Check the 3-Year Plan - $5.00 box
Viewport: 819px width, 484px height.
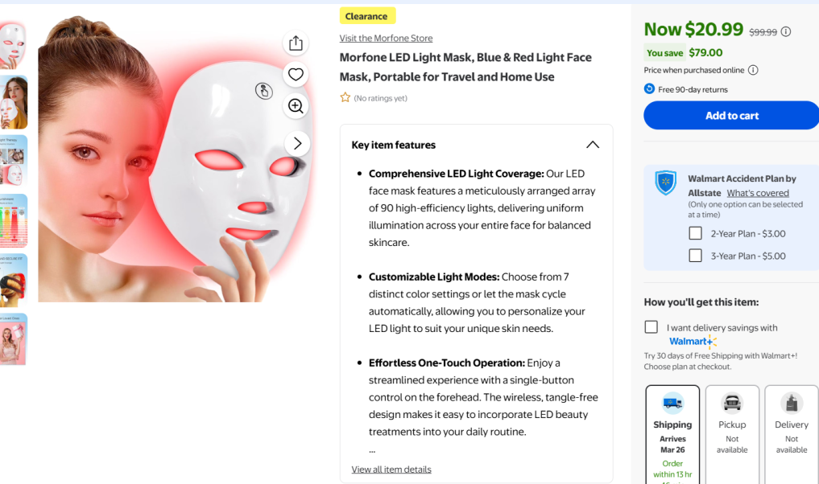[x=695, y=256]
